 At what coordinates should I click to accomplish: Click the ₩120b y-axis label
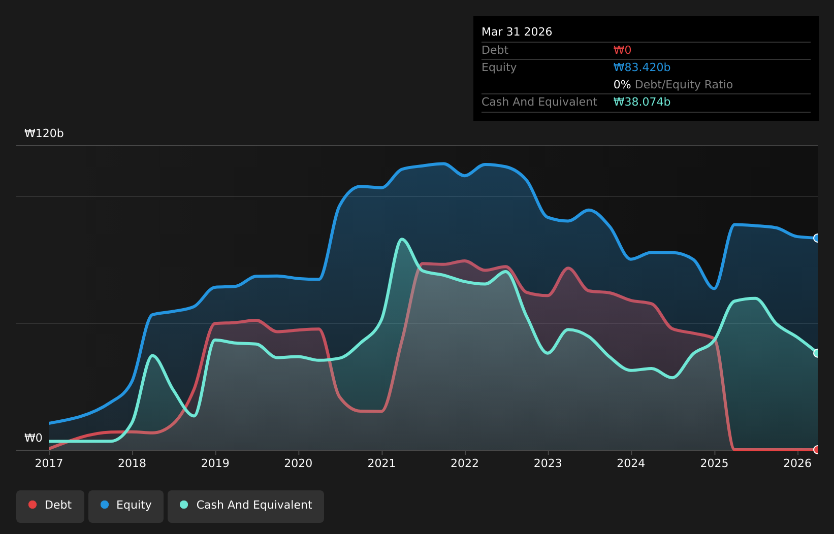(x=44, y=133)
